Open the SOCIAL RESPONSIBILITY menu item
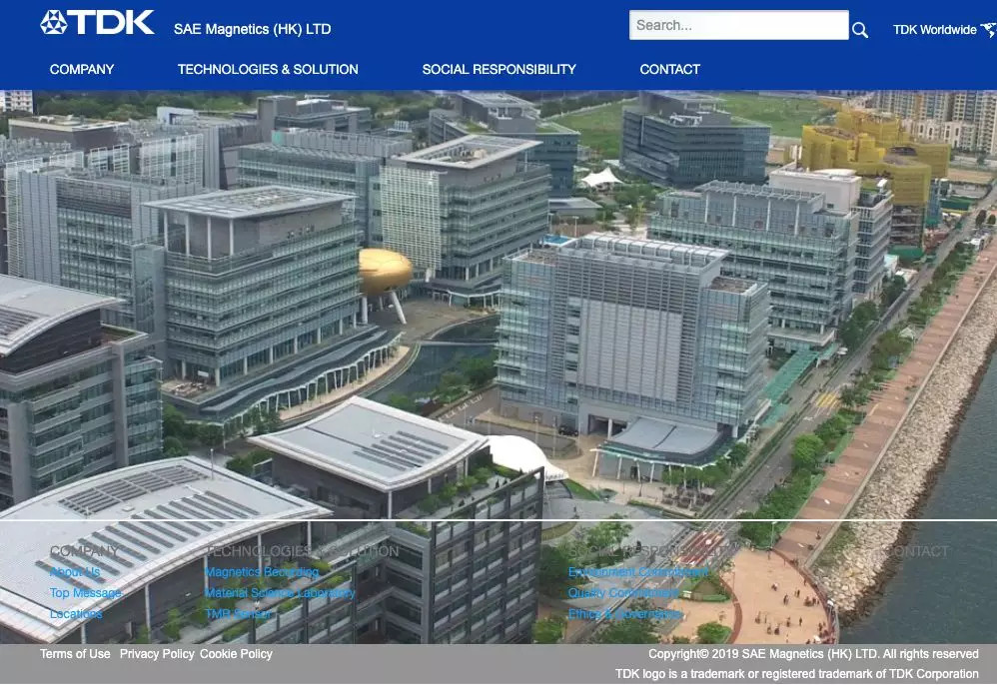997x685 pixels. point(499,69)
